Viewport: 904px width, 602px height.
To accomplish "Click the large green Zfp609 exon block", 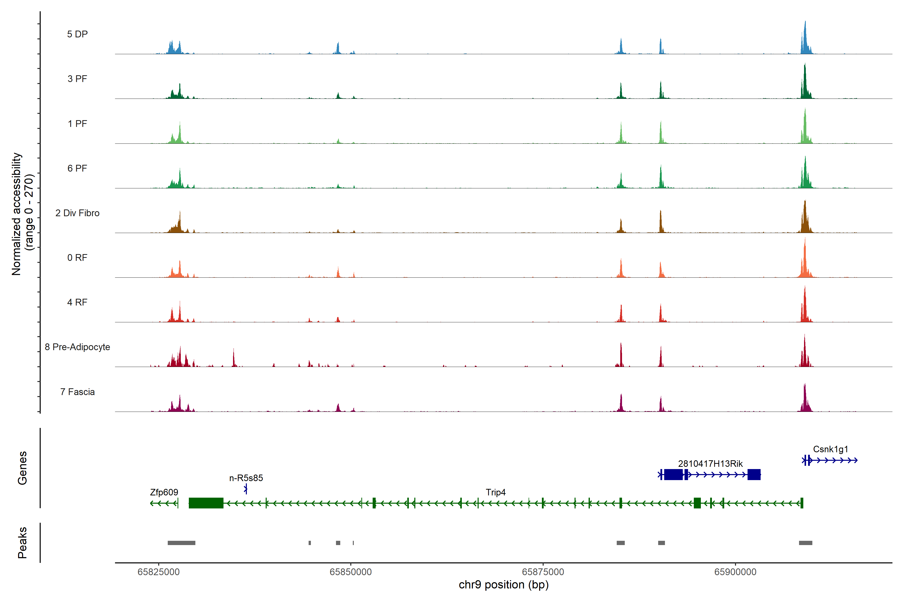I will 206,503.
